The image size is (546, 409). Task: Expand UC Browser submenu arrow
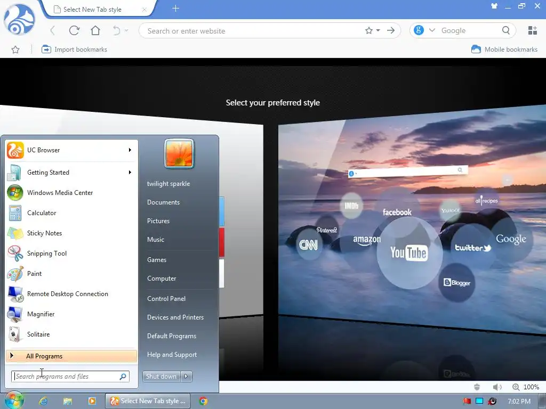[130, 150]
